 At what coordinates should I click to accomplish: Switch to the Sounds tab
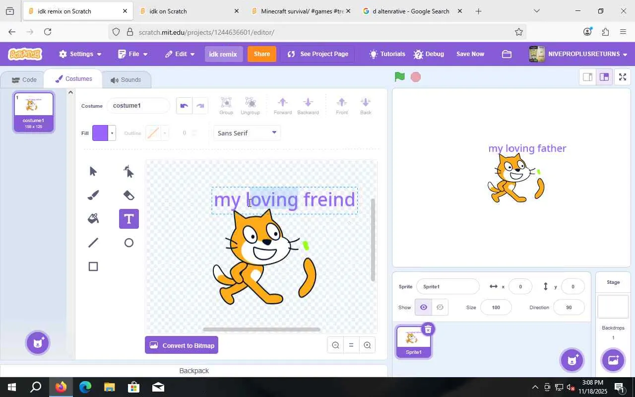pos(126,80)
